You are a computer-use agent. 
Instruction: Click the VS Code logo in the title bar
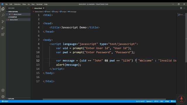click(2, 4)
